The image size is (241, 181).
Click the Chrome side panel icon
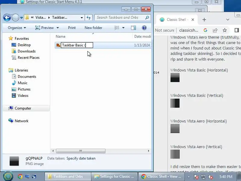coord(237,30)
